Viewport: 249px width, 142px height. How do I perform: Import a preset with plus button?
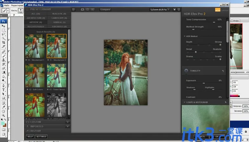click(68, 126)
